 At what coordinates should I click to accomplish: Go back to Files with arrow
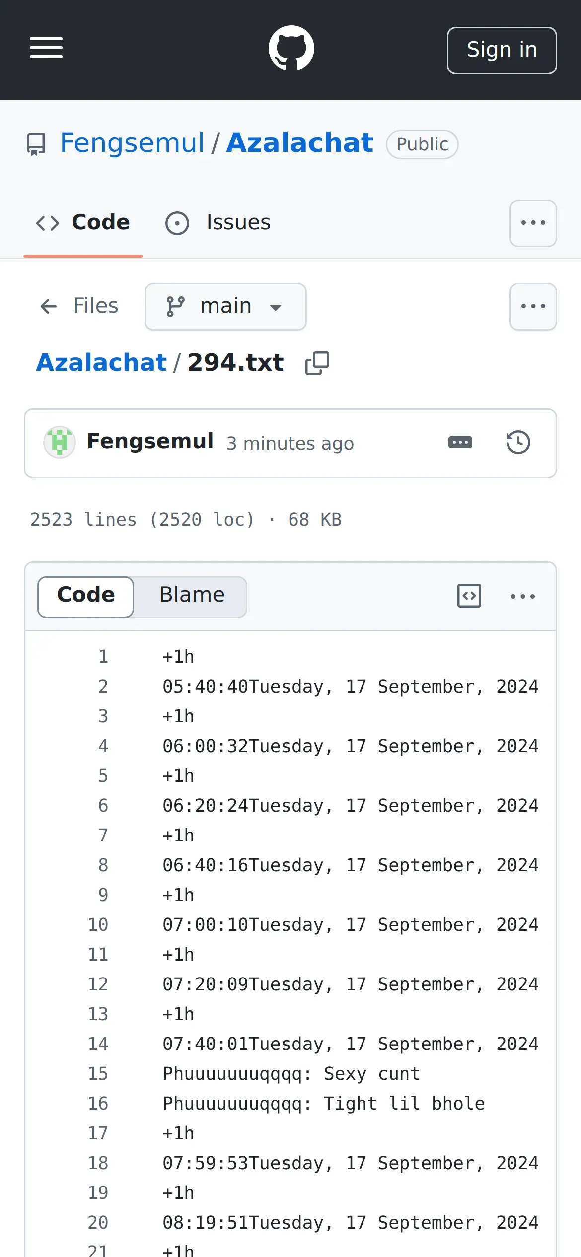(49, 306)
